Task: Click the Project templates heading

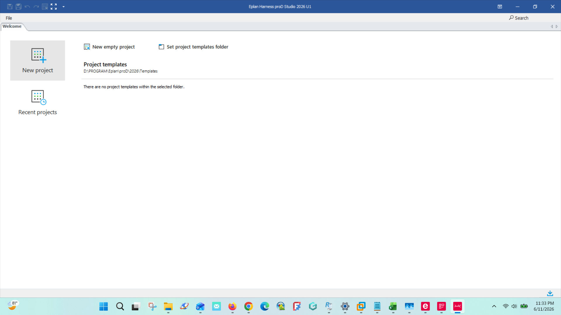Action: (x=105, y=64)
